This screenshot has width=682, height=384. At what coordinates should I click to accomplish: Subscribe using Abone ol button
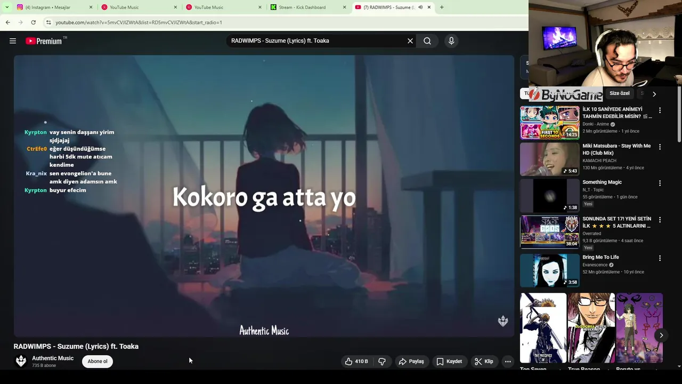point(98,362)
